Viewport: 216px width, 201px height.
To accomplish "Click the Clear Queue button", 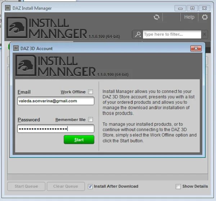I will pyautogui.click(x=66, y=186).
